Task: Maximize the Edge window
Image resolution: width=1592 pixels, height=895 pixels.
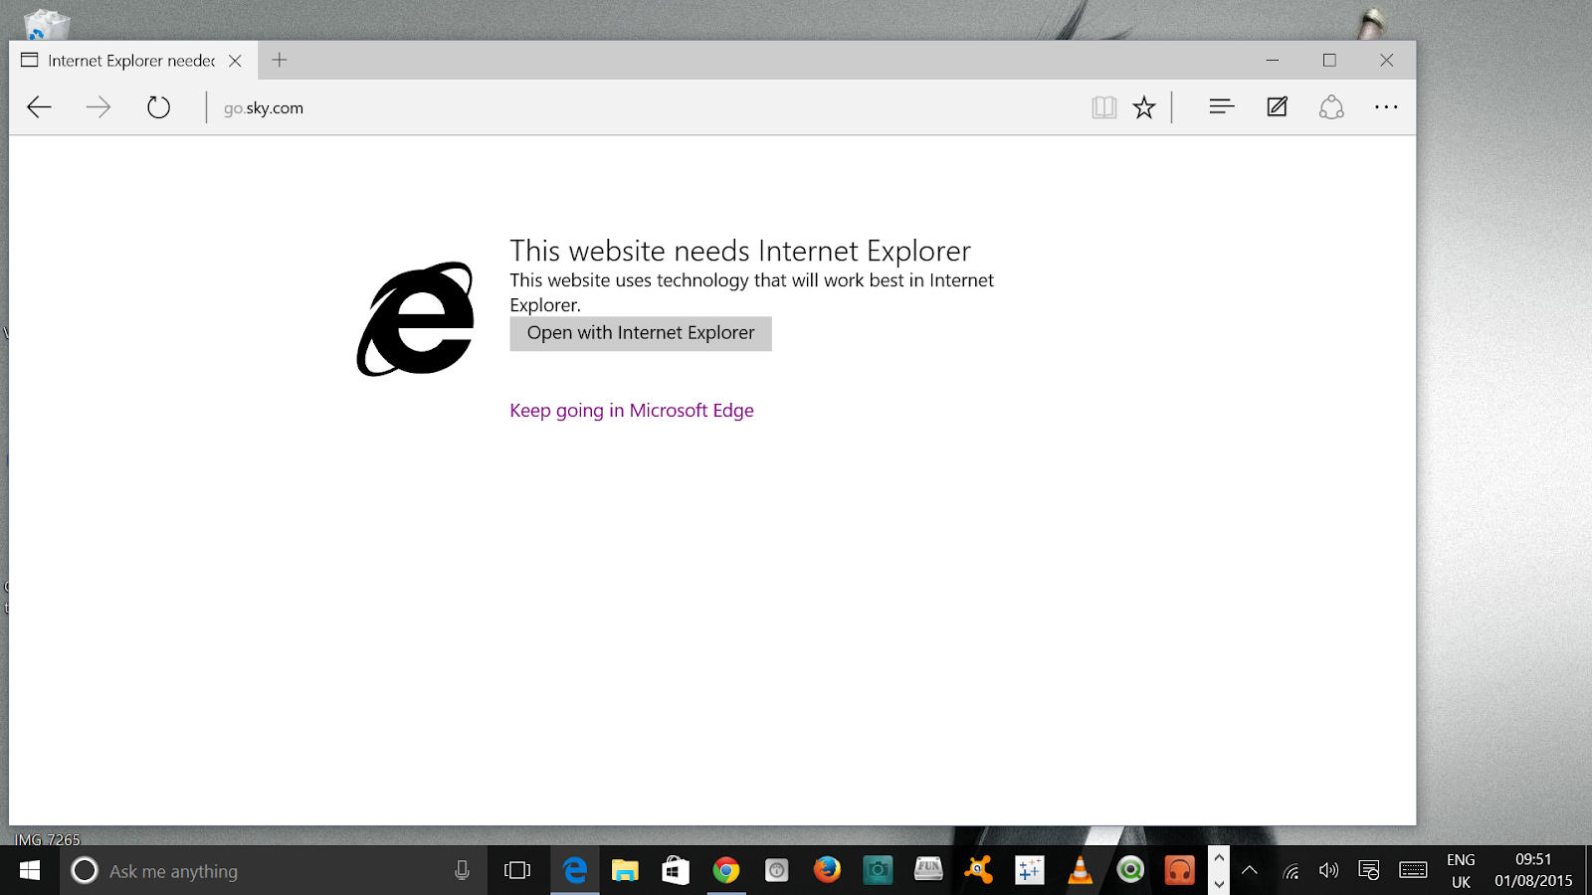Action: (x=1329, y=61)
